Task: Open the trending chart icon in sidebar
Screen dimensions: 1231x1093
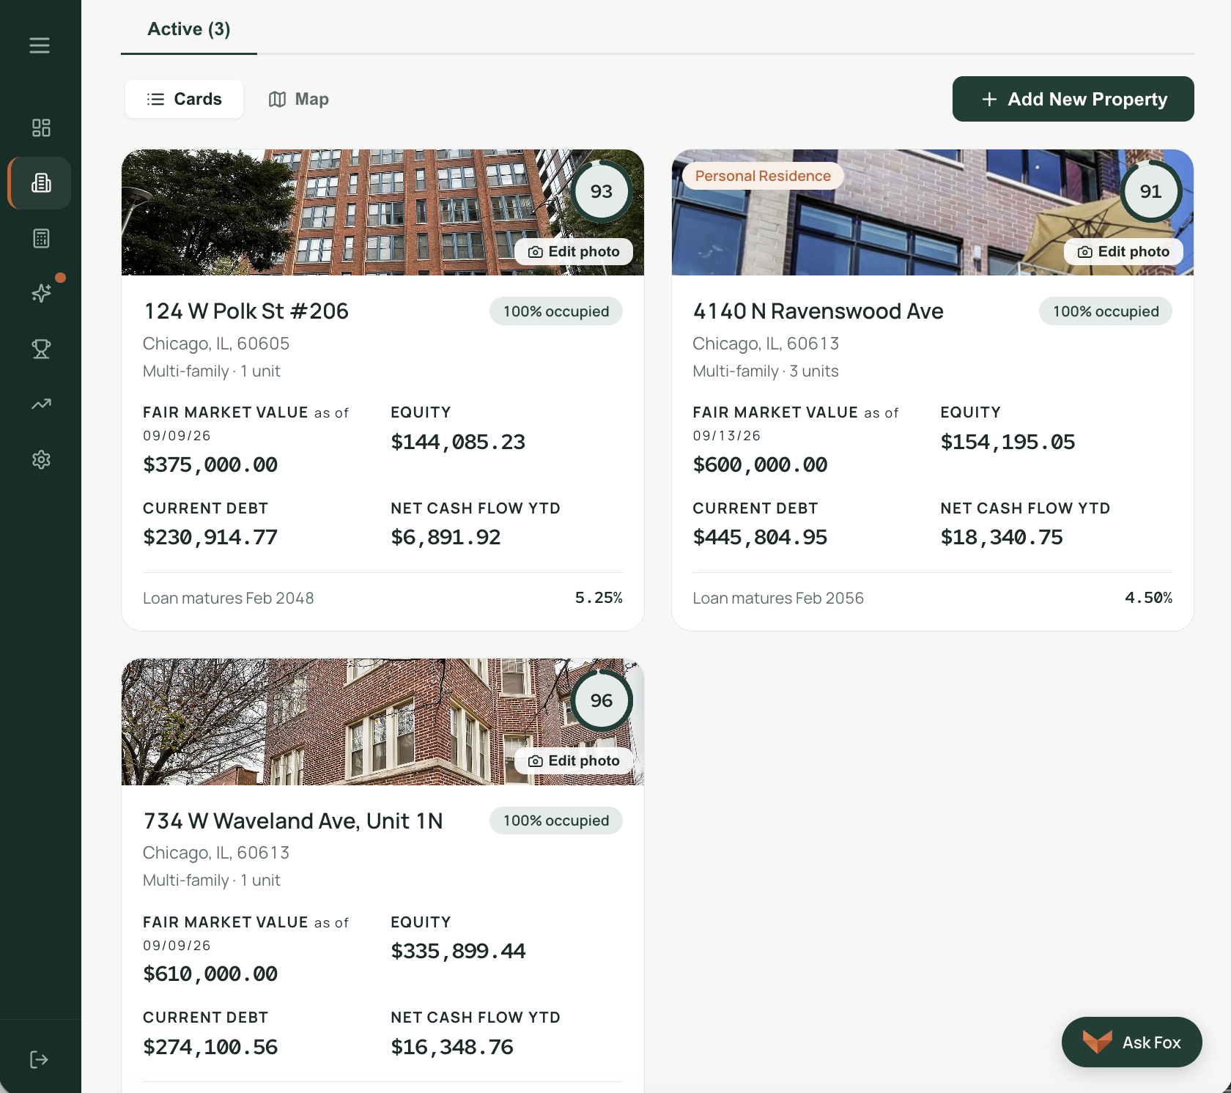Action: click(41, 404)
